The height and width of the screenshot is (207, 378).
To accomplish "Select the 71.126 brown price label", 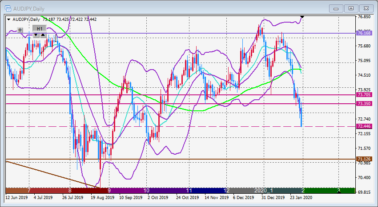I will (364, 159).
